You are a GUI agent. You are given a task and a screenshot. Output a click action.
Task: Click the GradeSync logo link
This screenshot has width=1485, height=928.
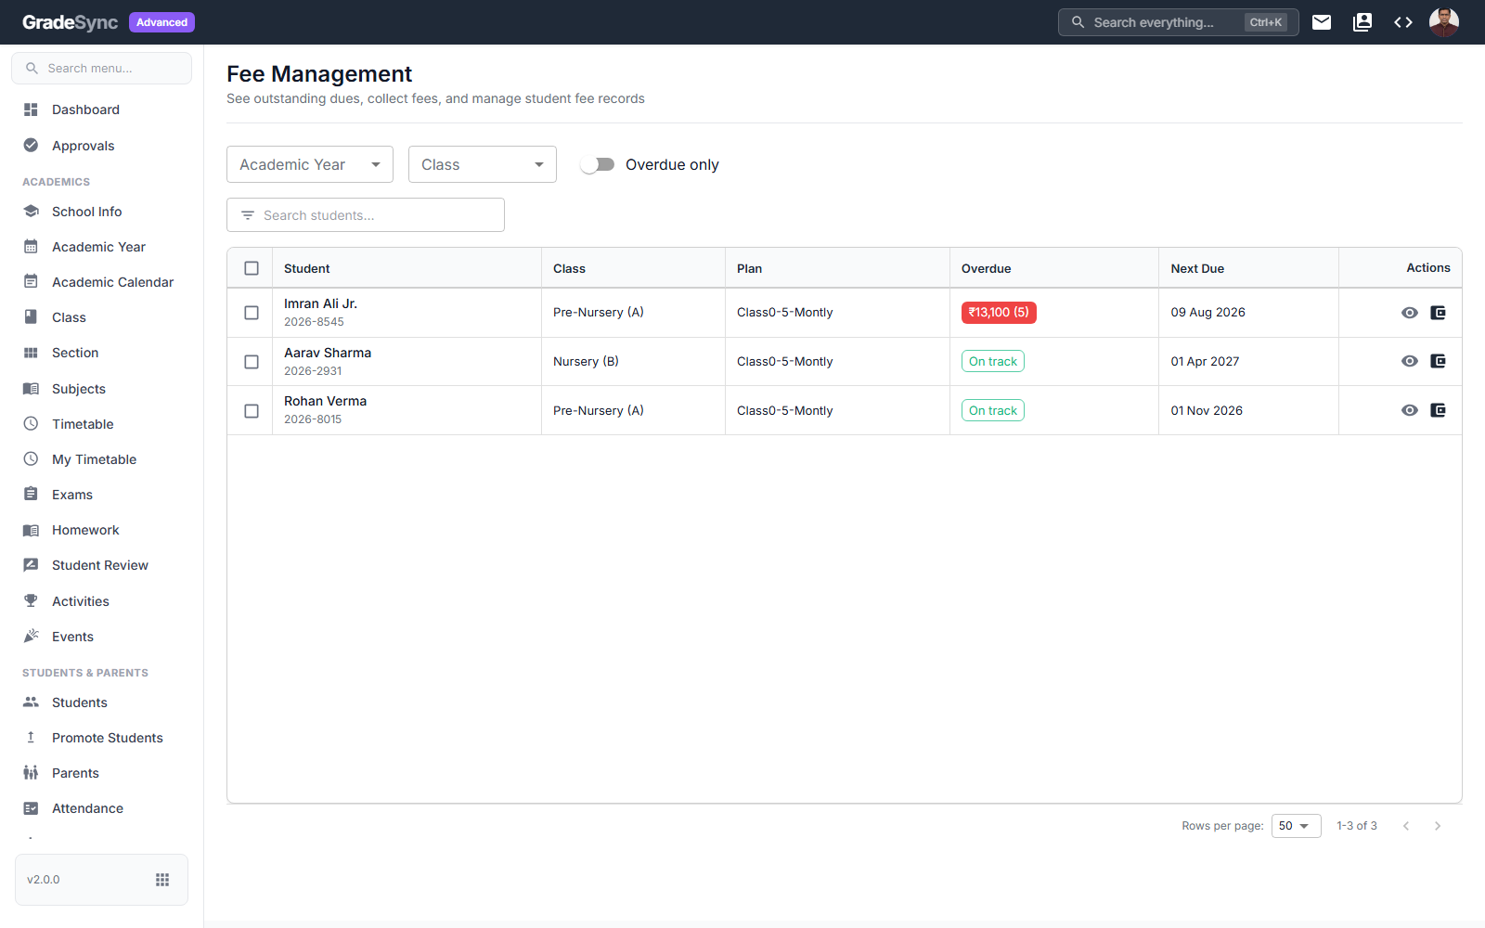(70, 22)
